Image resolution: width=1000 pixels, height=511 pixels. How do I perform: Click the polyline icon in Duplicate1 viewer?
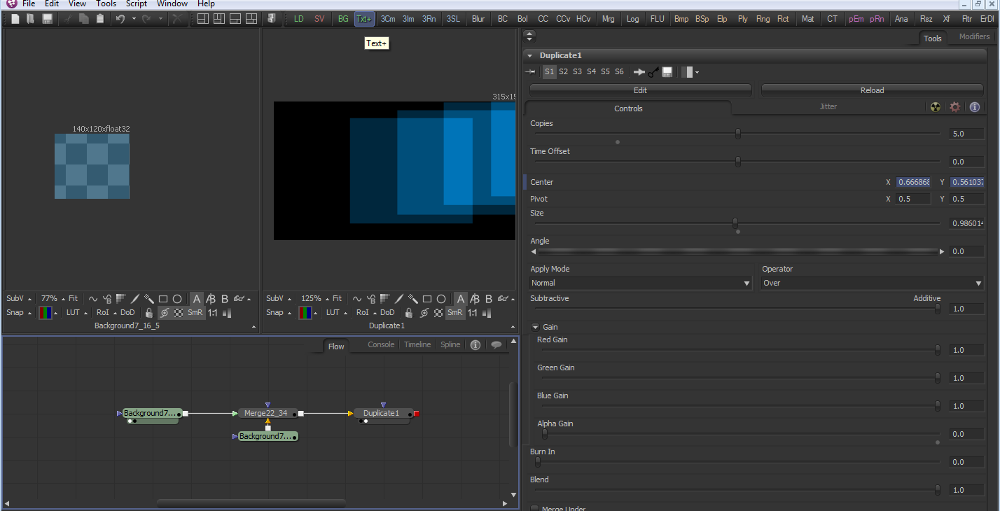356,299
